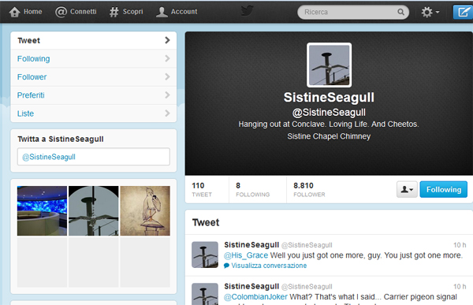Open the Connetti menu label
This screenshot has width=473, height=305.
click(84, 12)
